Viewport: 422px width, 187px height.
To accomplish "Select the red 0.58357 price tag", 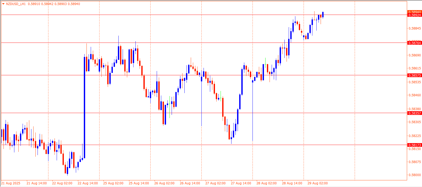I will 415,113.
